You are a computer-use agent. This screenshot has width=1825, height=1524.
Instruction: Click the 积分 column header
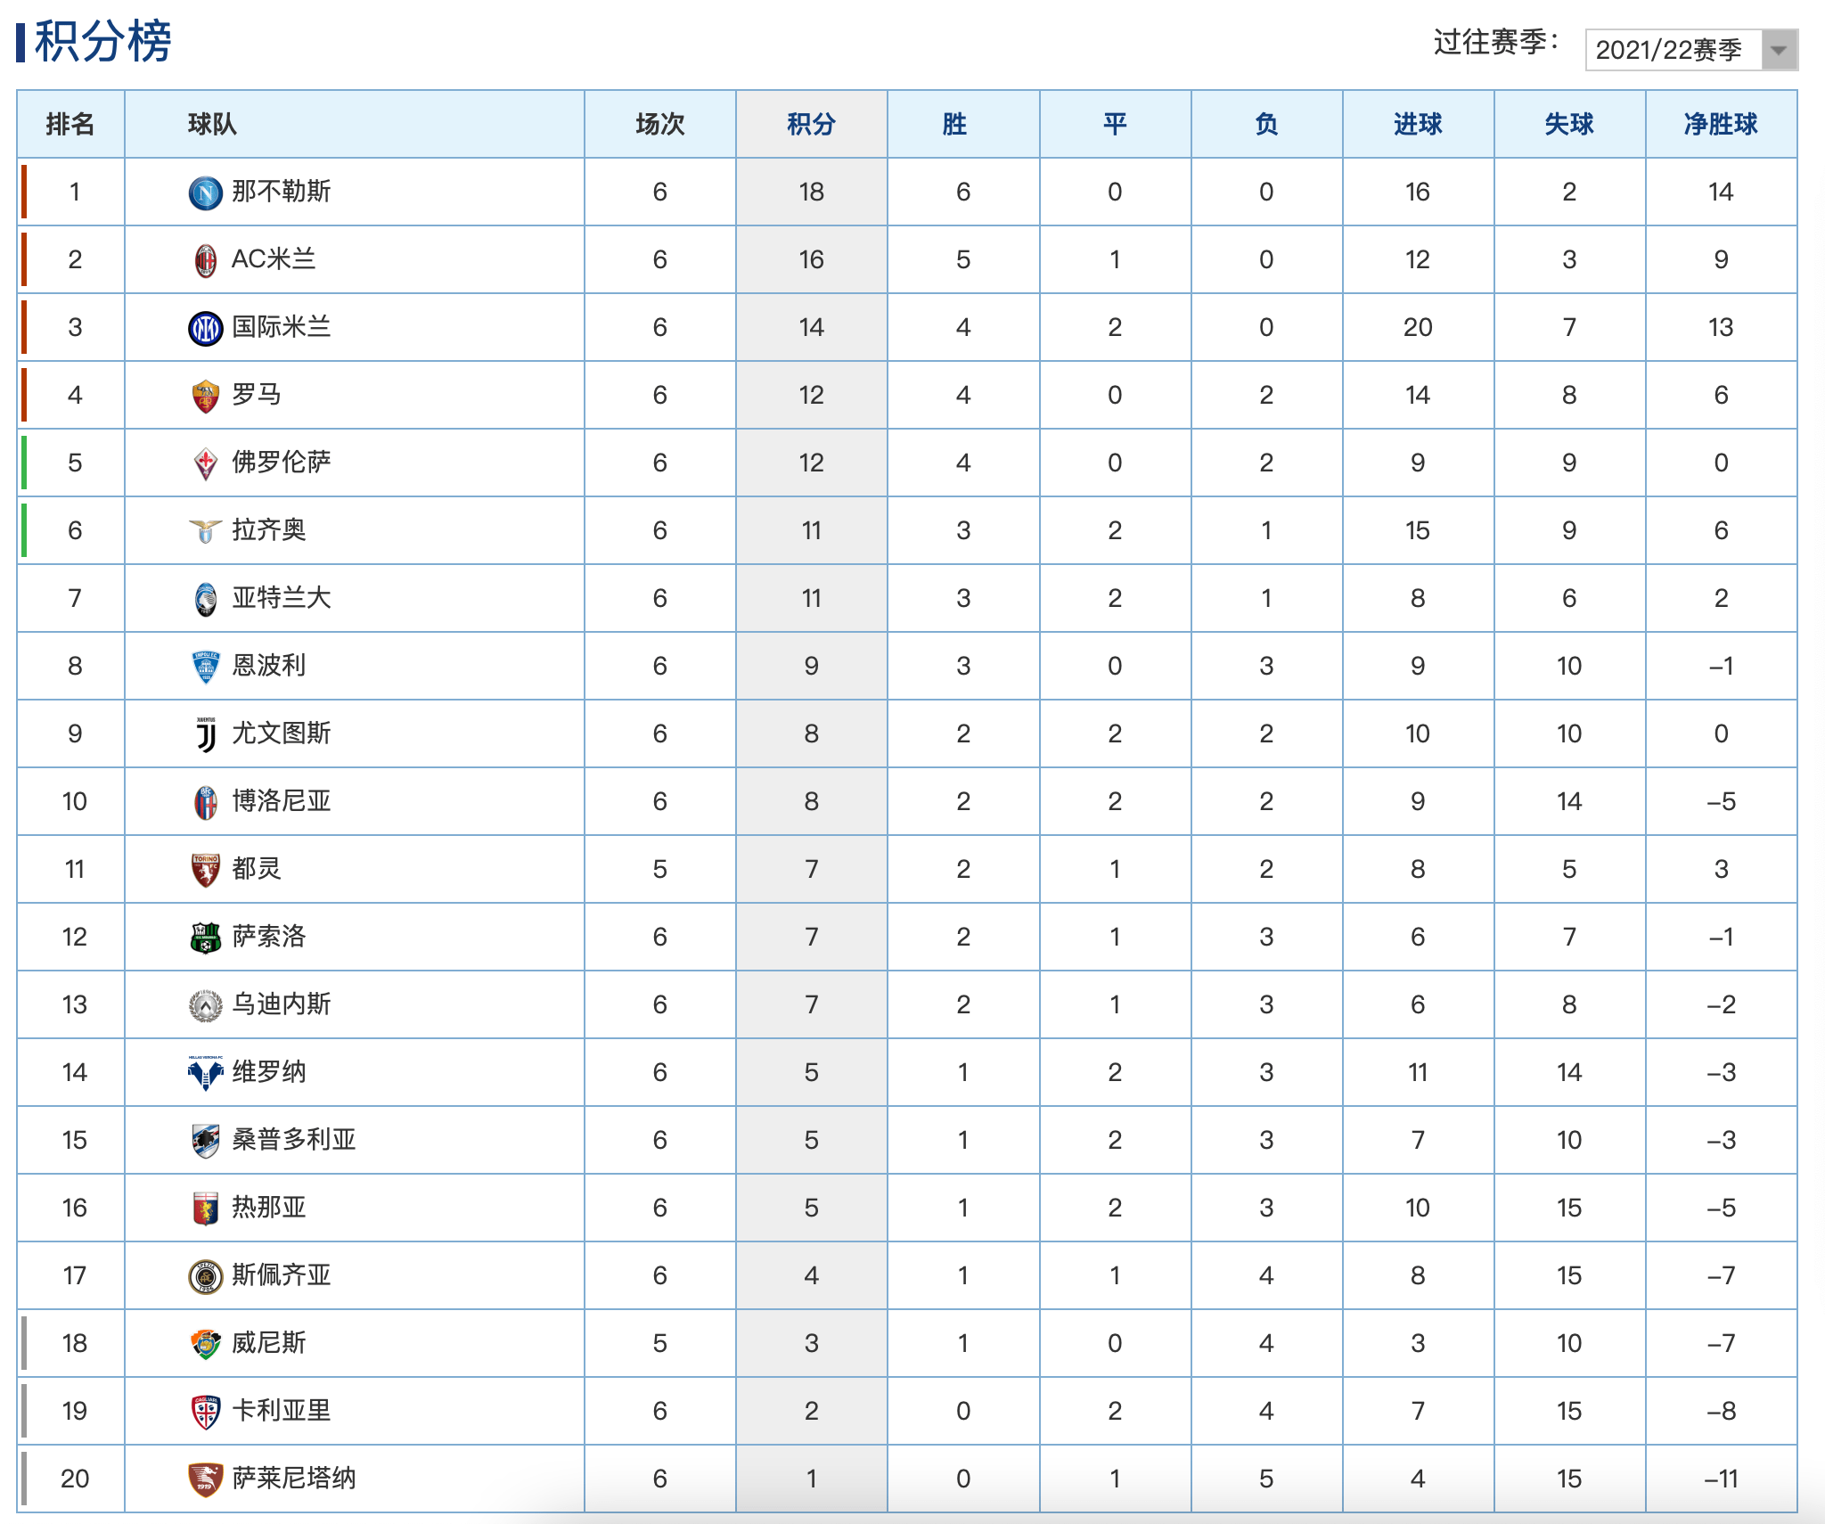811,124
